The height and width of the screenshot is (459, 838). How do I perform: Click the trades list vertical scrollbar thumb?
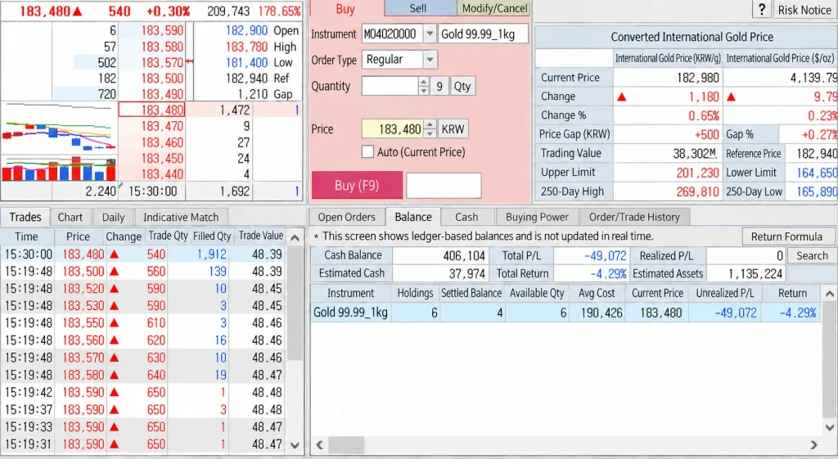coord(295,303)
